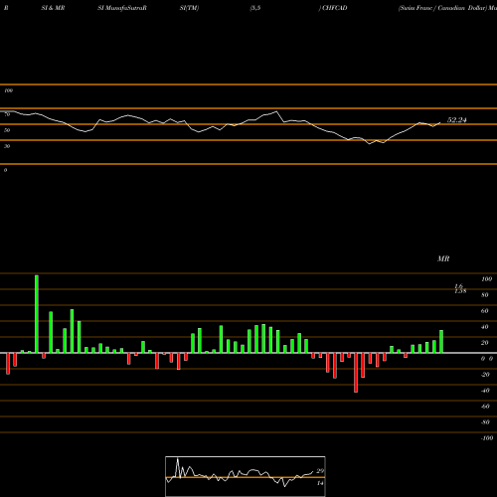Click the -60 label on MR right axis
This screenshot has width=497, height=497.
(485, 407)
